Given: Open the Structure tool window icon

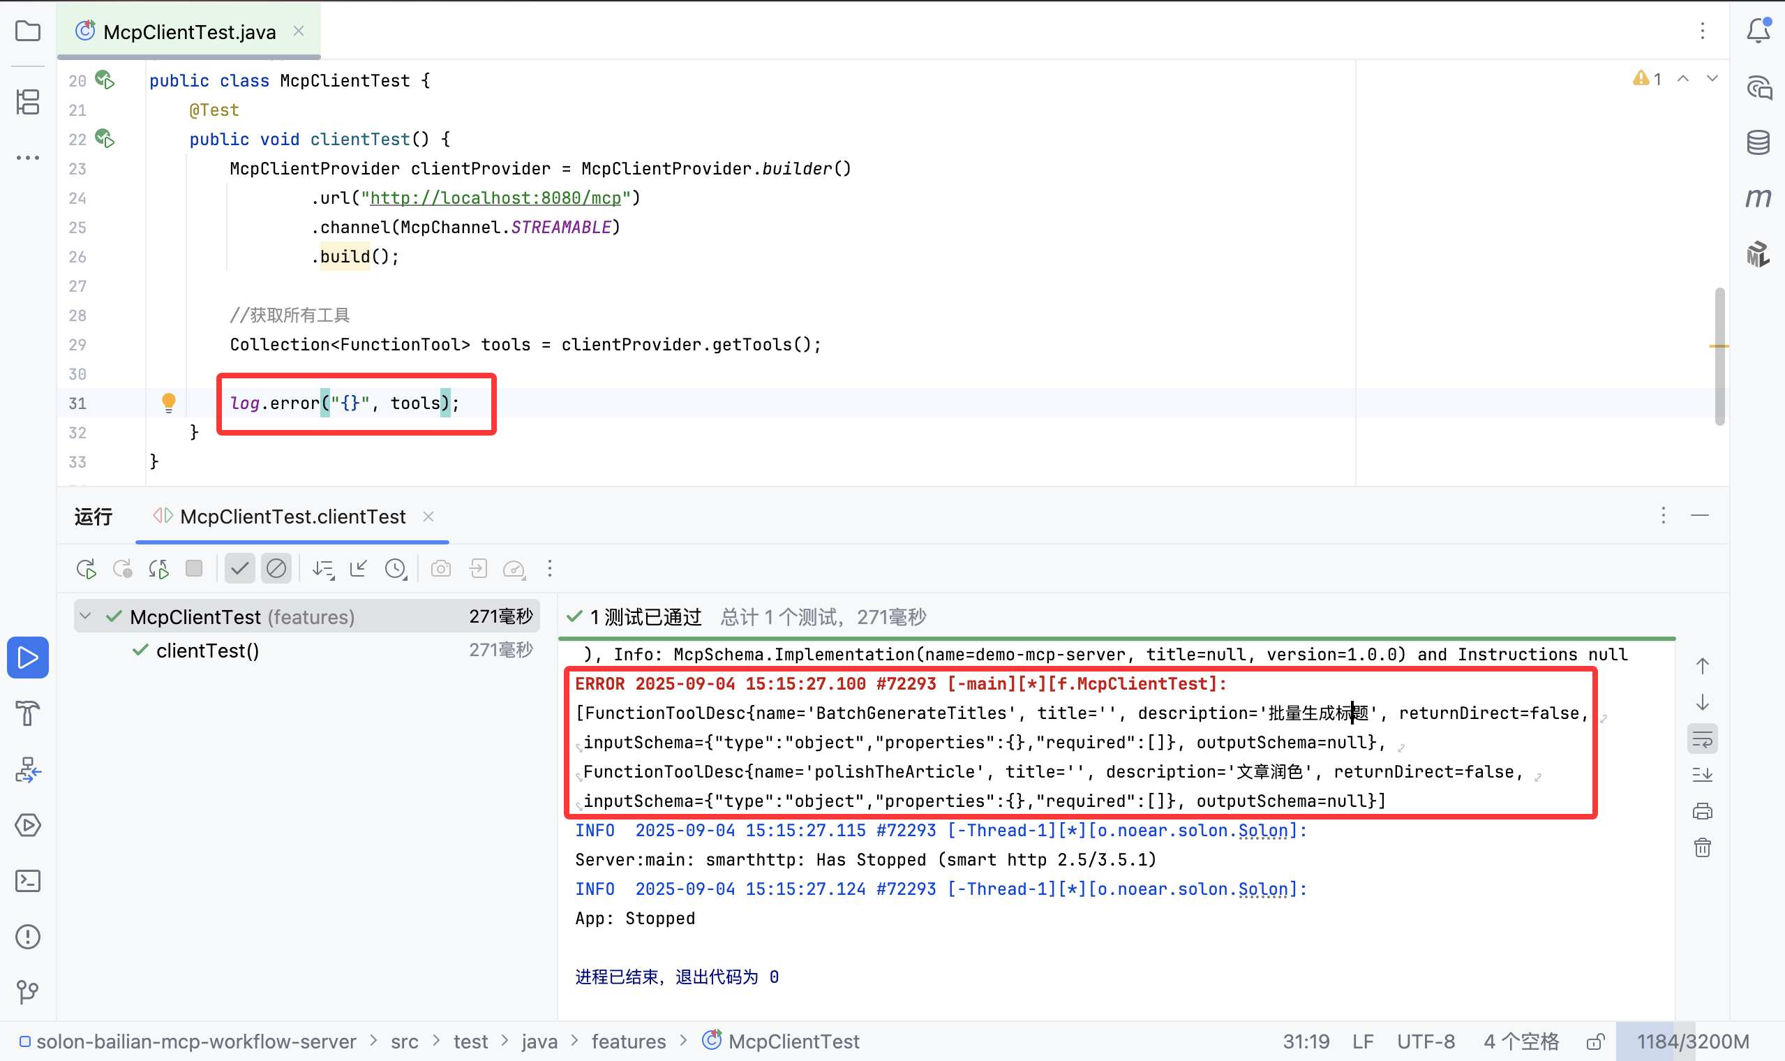Looking at the screenshot, I should (28, 101).
